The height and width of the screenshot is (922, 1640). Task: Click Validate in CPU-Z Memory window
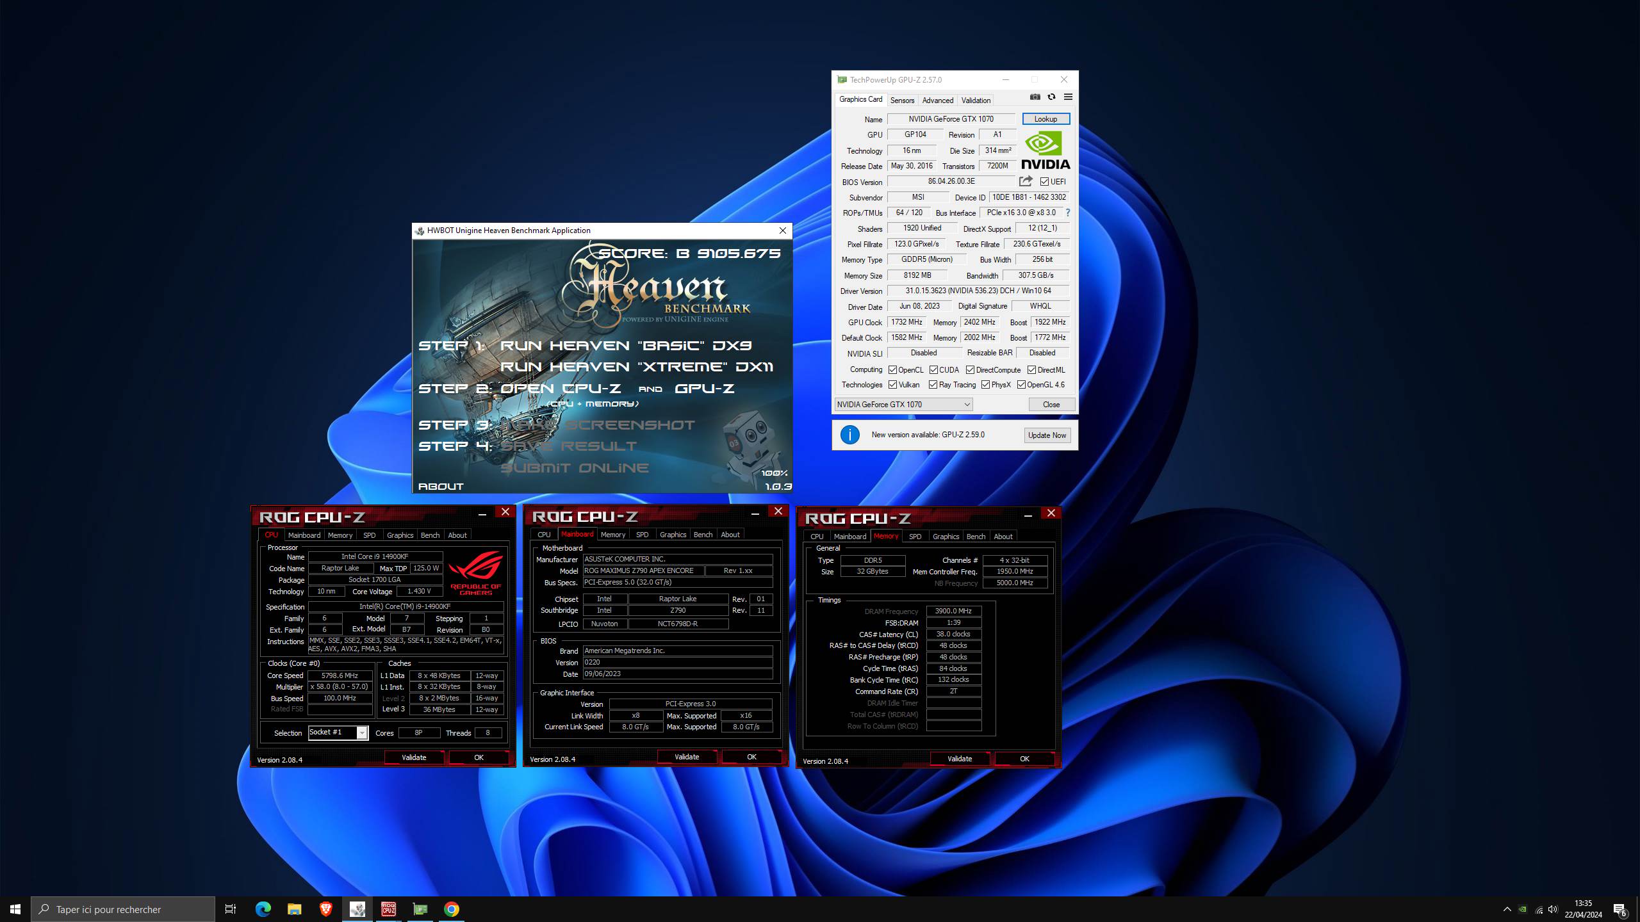click(960, 759)
